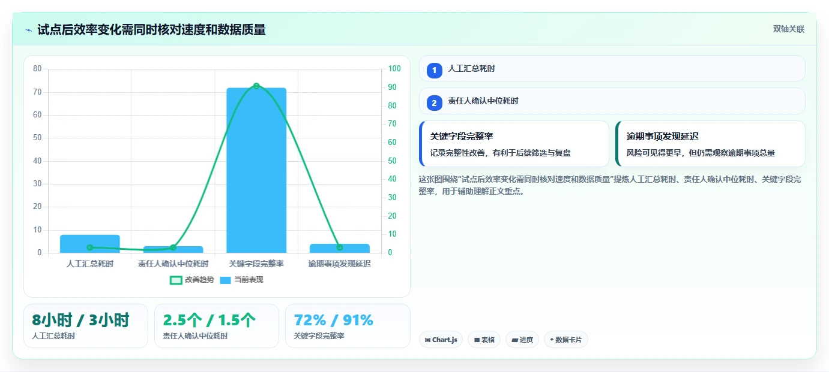Click the 关键字段完整率 x-axis label
The image size is (829, 372).
(x=256, y=264)
